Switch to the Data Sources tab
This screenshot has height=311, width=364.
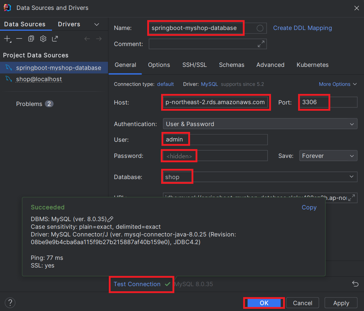coord(25,24)
